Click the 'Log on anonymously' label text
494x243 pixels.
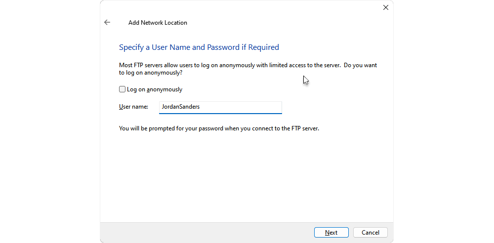click(154, 89)
